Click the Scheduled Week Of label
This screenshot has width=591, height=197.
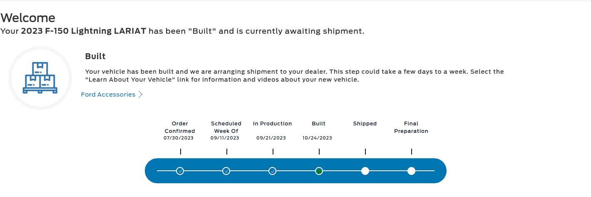click(x=226, y=127)
